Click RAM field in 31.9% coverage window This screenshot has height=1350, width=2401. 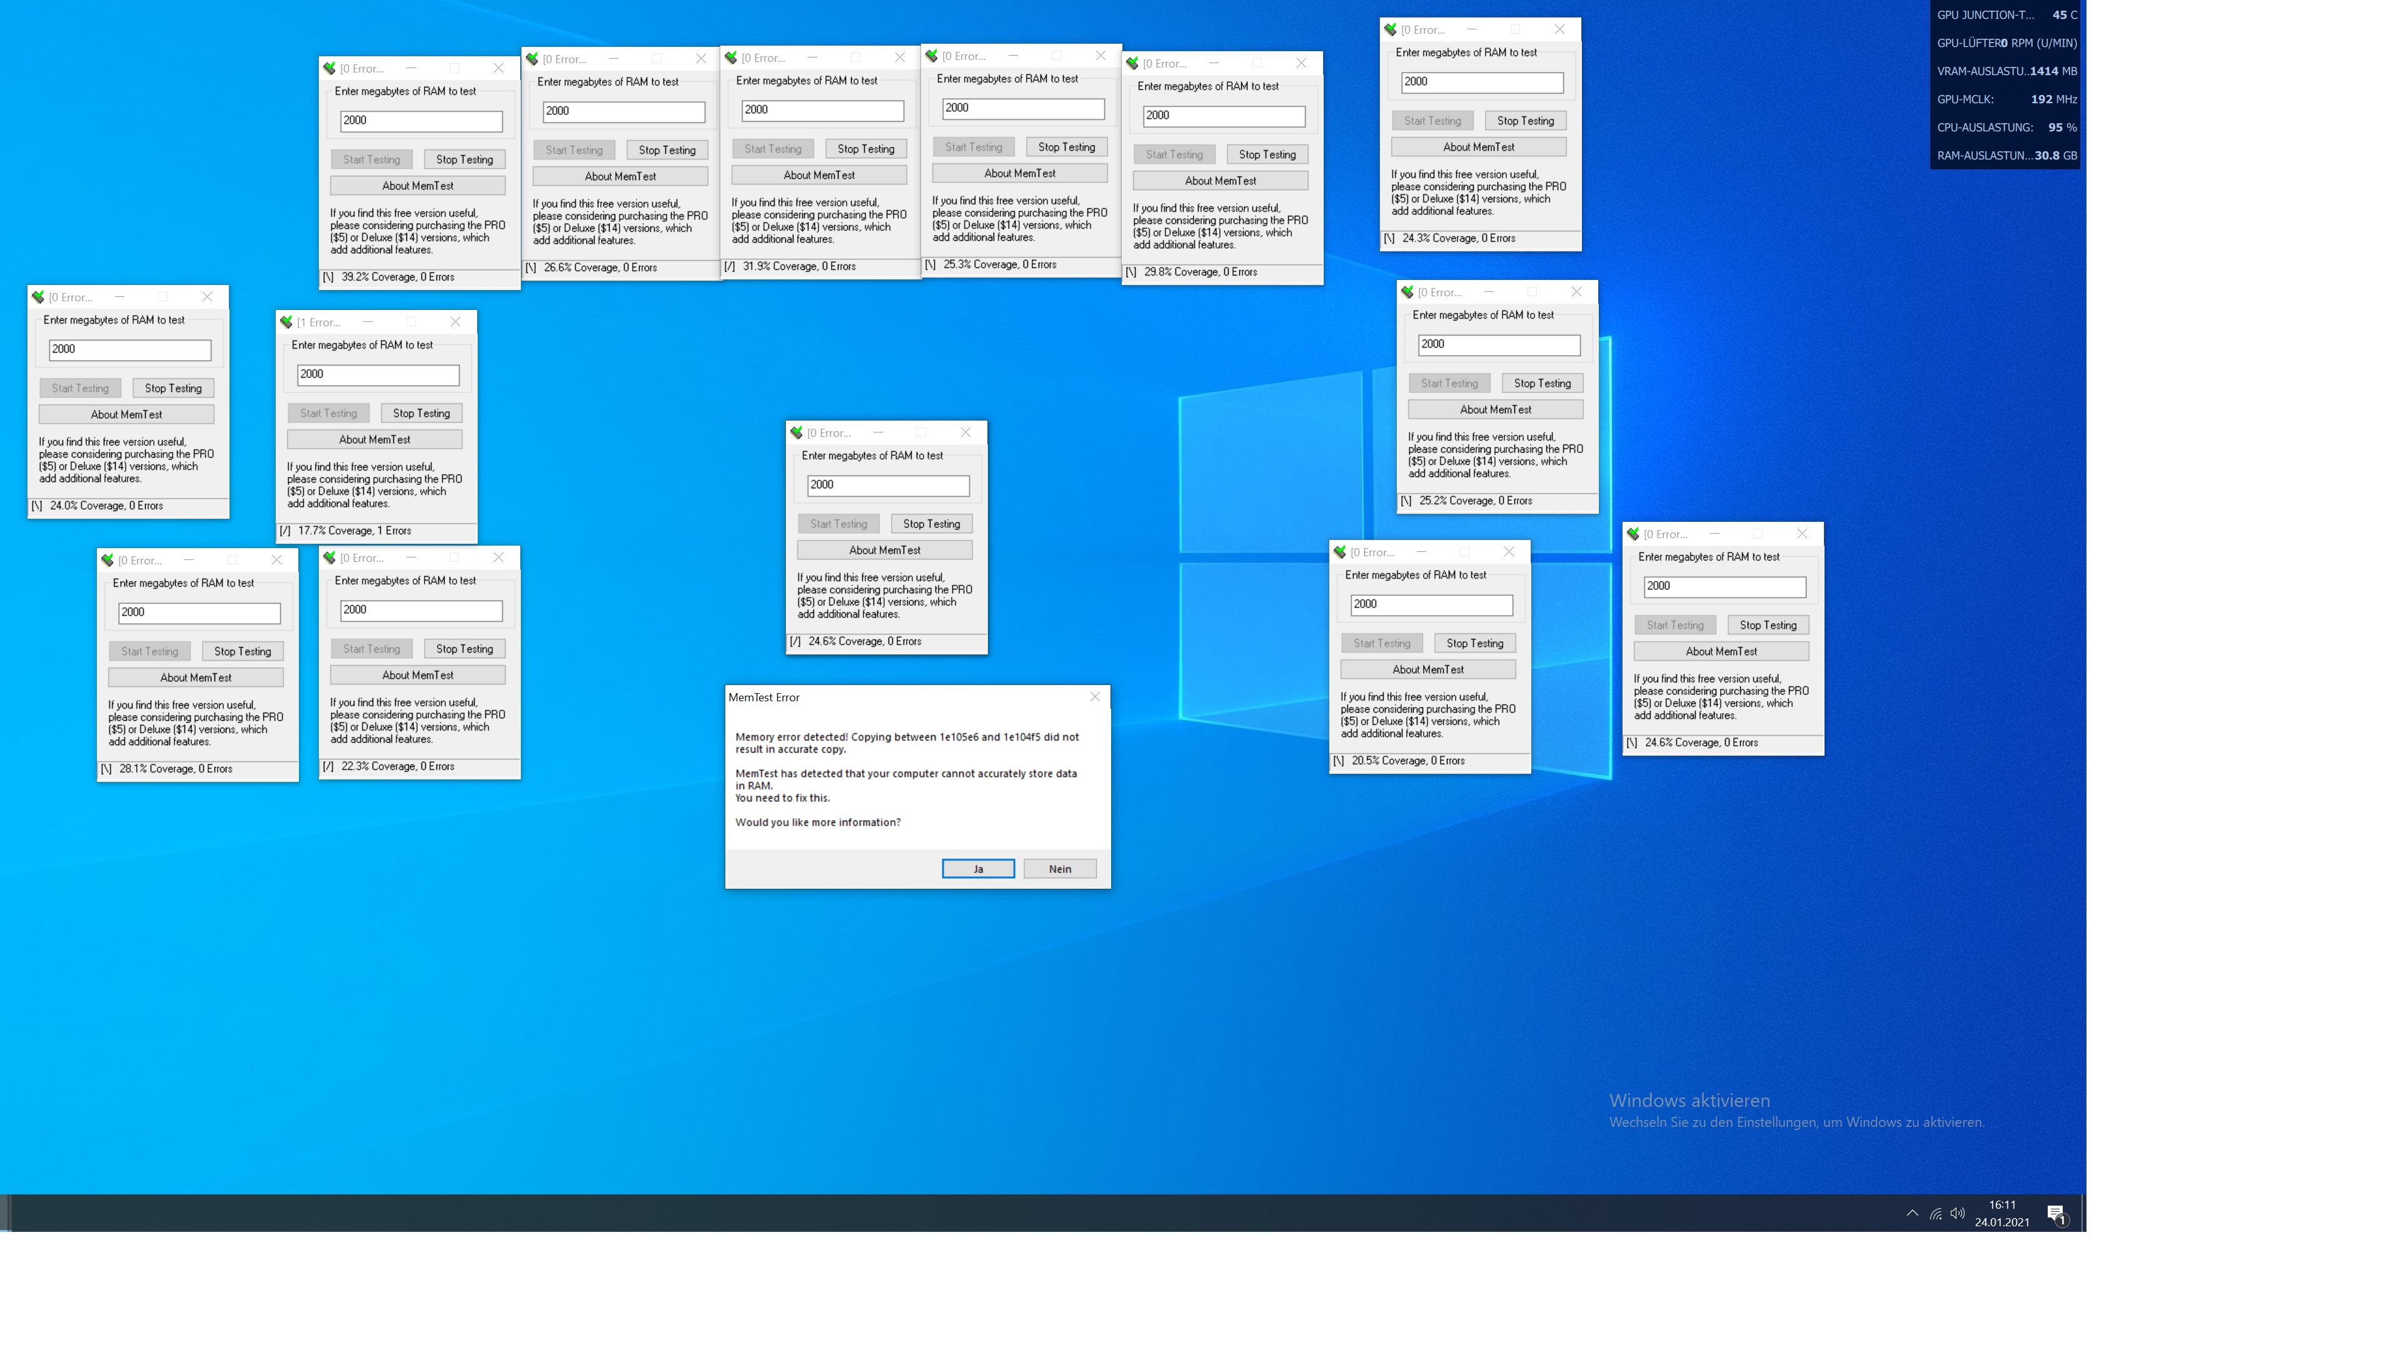[822, 110]
